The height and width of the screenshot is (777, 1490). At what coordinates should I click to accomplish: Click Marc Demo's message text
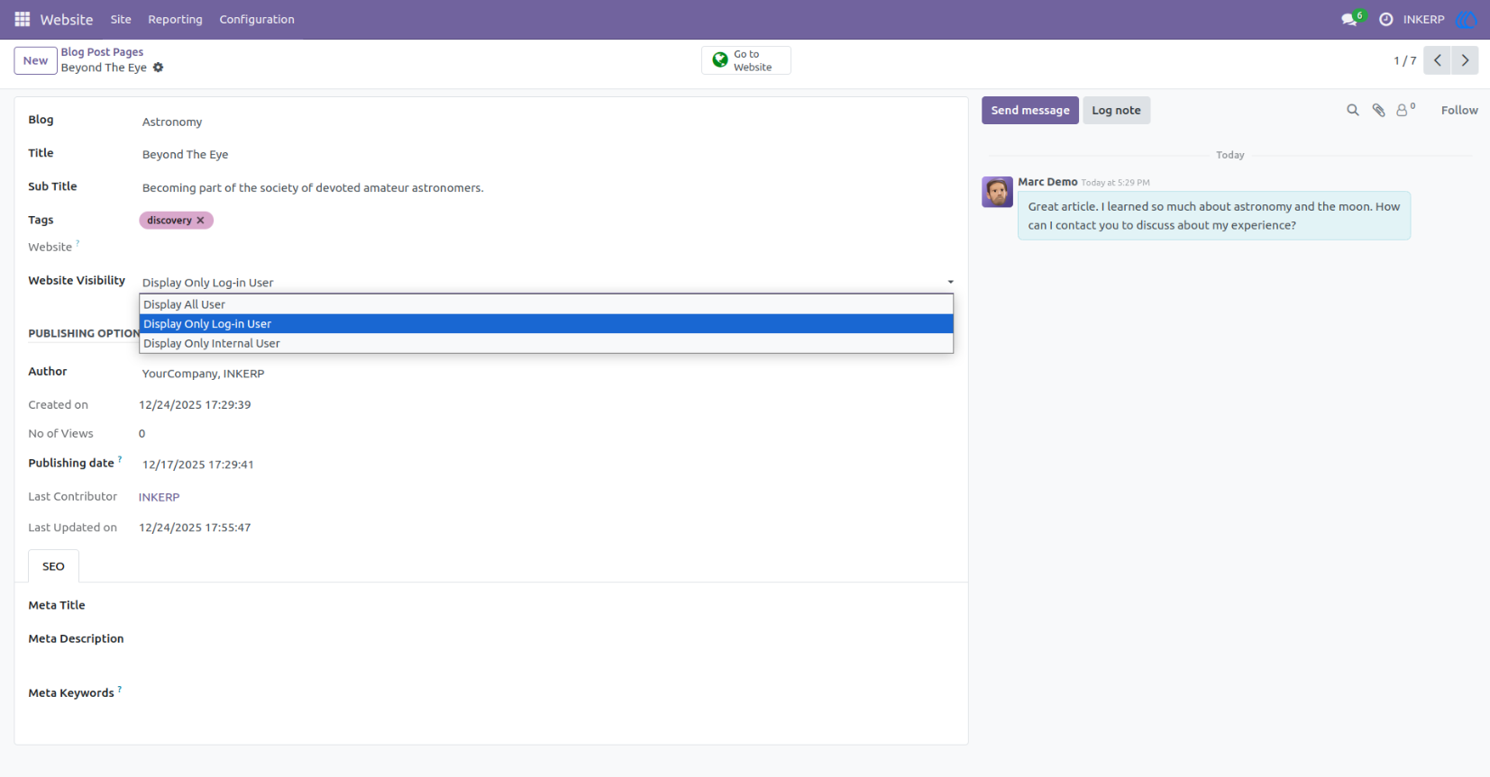pos(1213,216)
